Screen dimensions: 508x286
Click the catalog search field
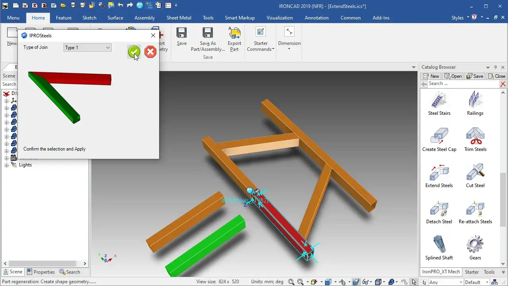pyautogui.click(x=463, y=84)
